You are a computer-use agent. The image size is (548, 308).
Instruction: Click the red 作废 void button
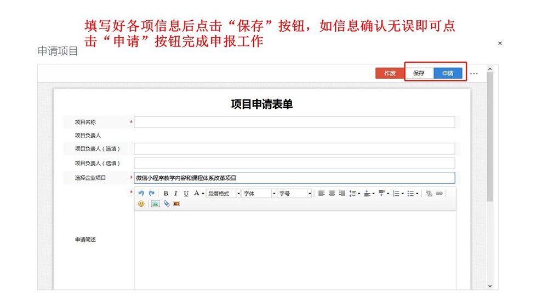[390, 73]
